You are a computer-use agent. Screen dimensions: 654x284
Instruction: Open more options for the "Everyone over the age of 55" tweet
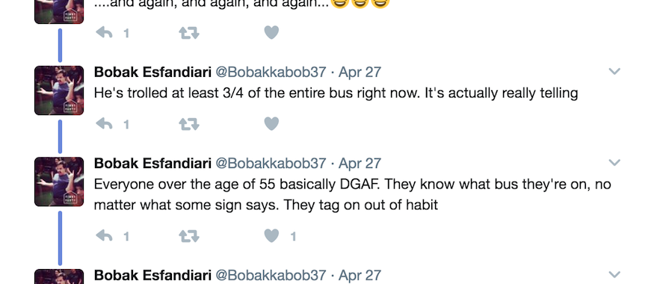click(x=614, y=162)
